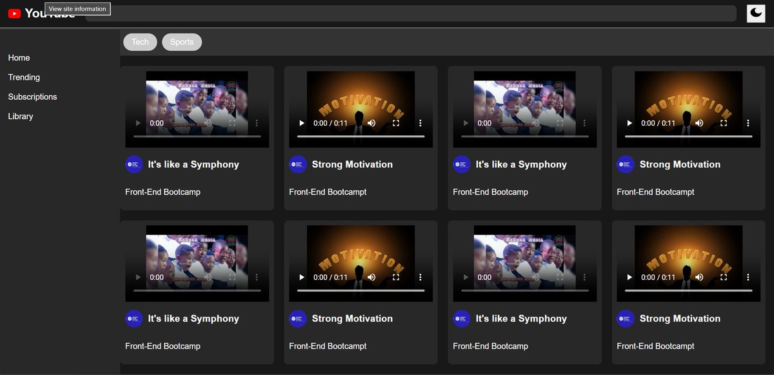This screenshot has height=375, width=774.
Task: Click channel avatar of bottom row's last Motivation card
Action: [x=625, y=318]
